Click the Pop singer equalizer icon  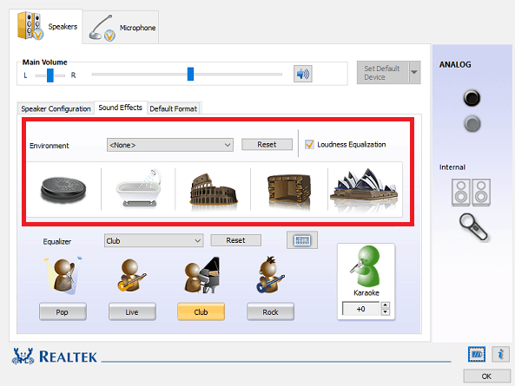(63, 275)
